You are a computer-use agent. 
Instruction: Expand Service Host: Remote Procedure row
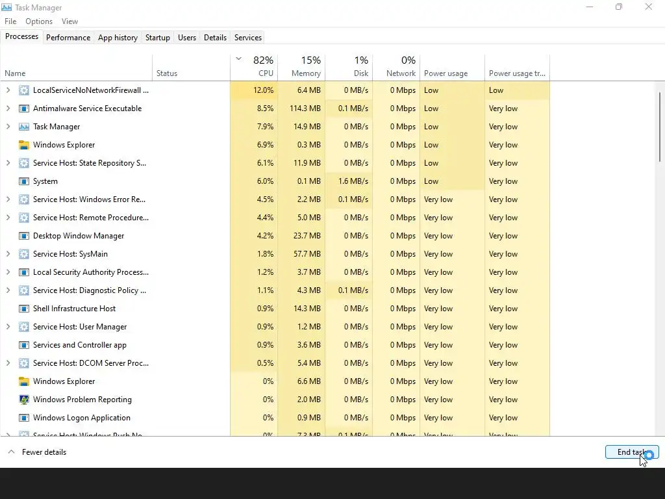(8, 218)
